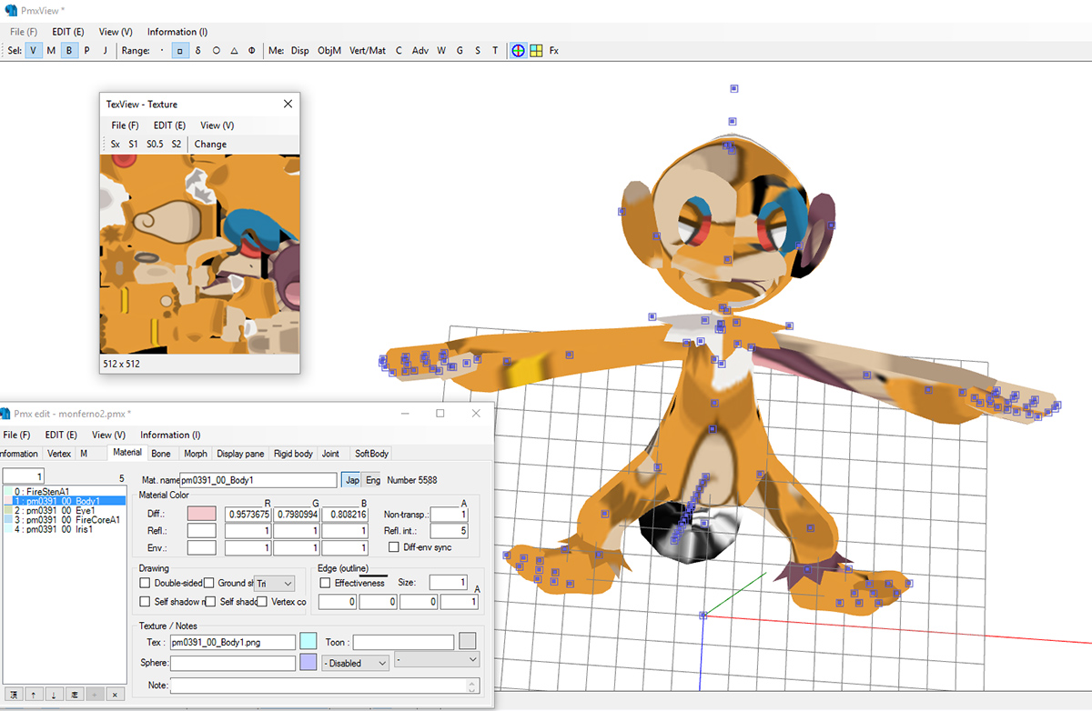Select the triangle range mode
1092x711 pixels.
click(234, 51)
